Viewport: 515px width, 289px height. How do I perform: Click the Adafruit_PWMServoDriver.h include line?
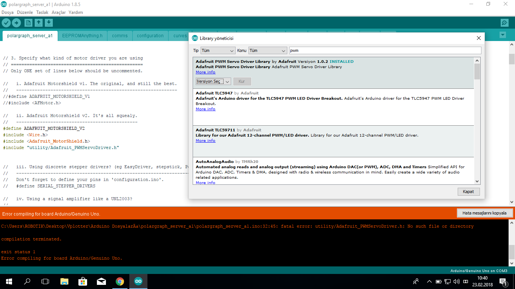pyautogui.click(x=61, y=148)
